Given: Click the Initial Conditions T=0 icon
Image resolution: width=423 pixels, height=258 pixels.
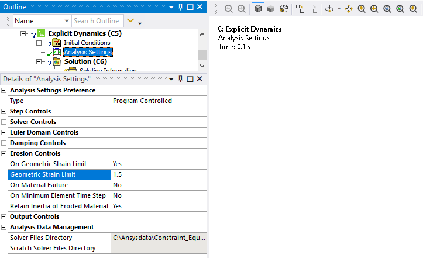Looking at the screenshot, I should [57, 43].
